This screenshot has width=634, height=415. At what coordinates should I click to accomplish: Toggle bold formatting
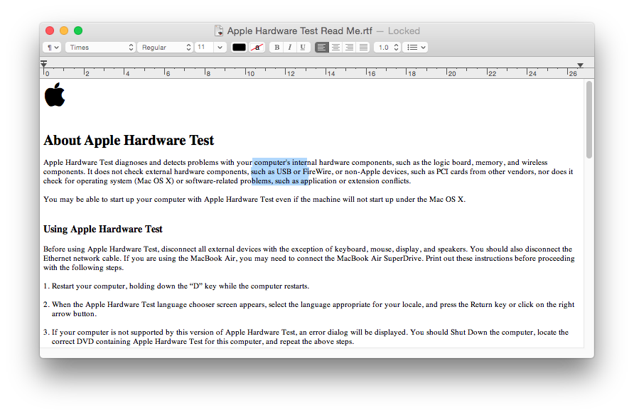[x=277, y=48]
